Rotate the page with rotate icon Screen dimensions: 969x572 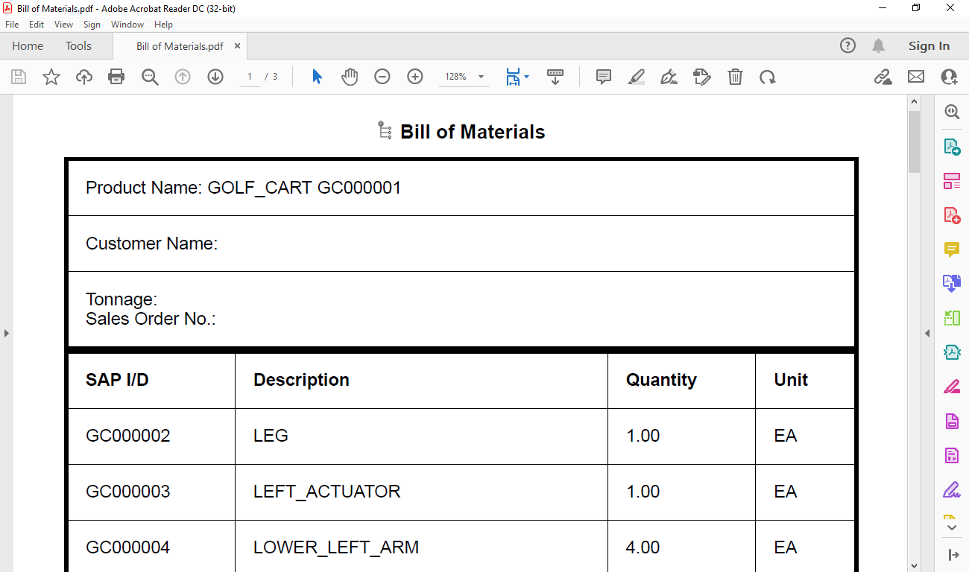click(x=768, y=77)
